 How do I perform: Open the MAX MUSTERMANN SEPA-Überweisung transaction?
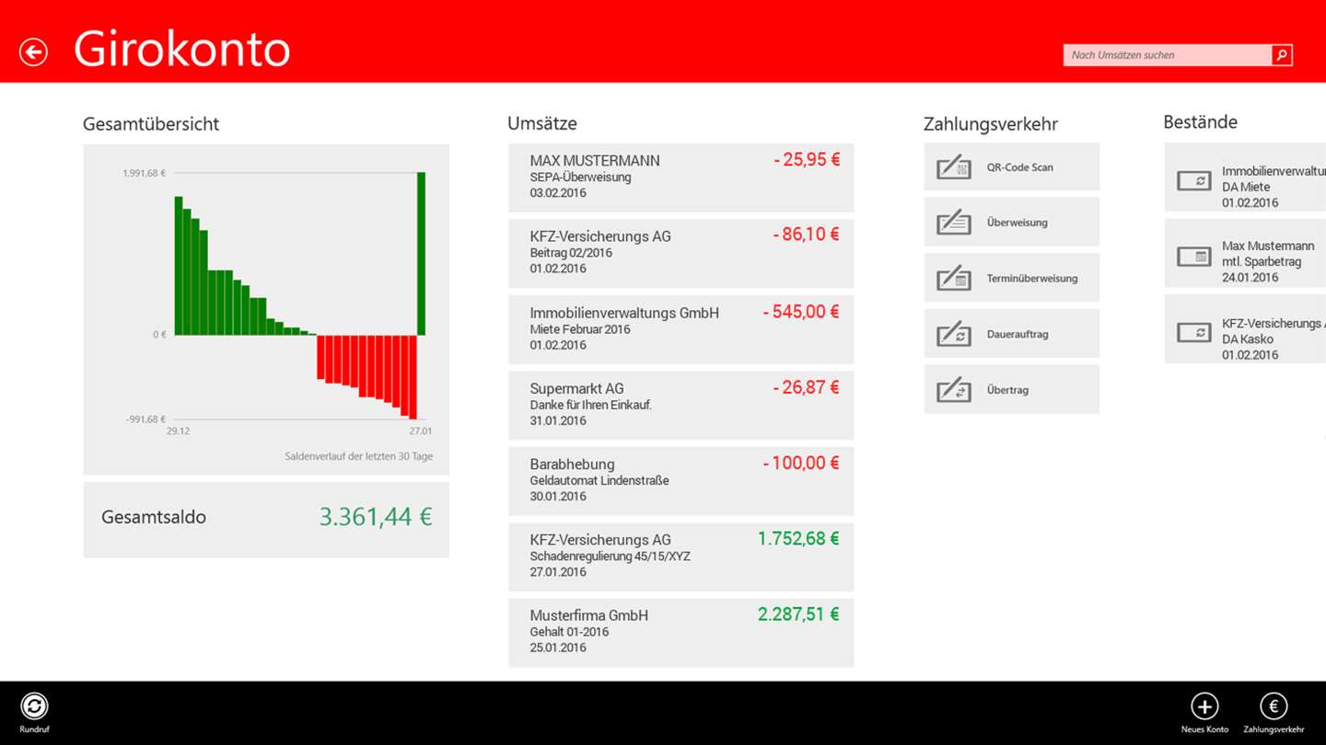tap(680, 178)
